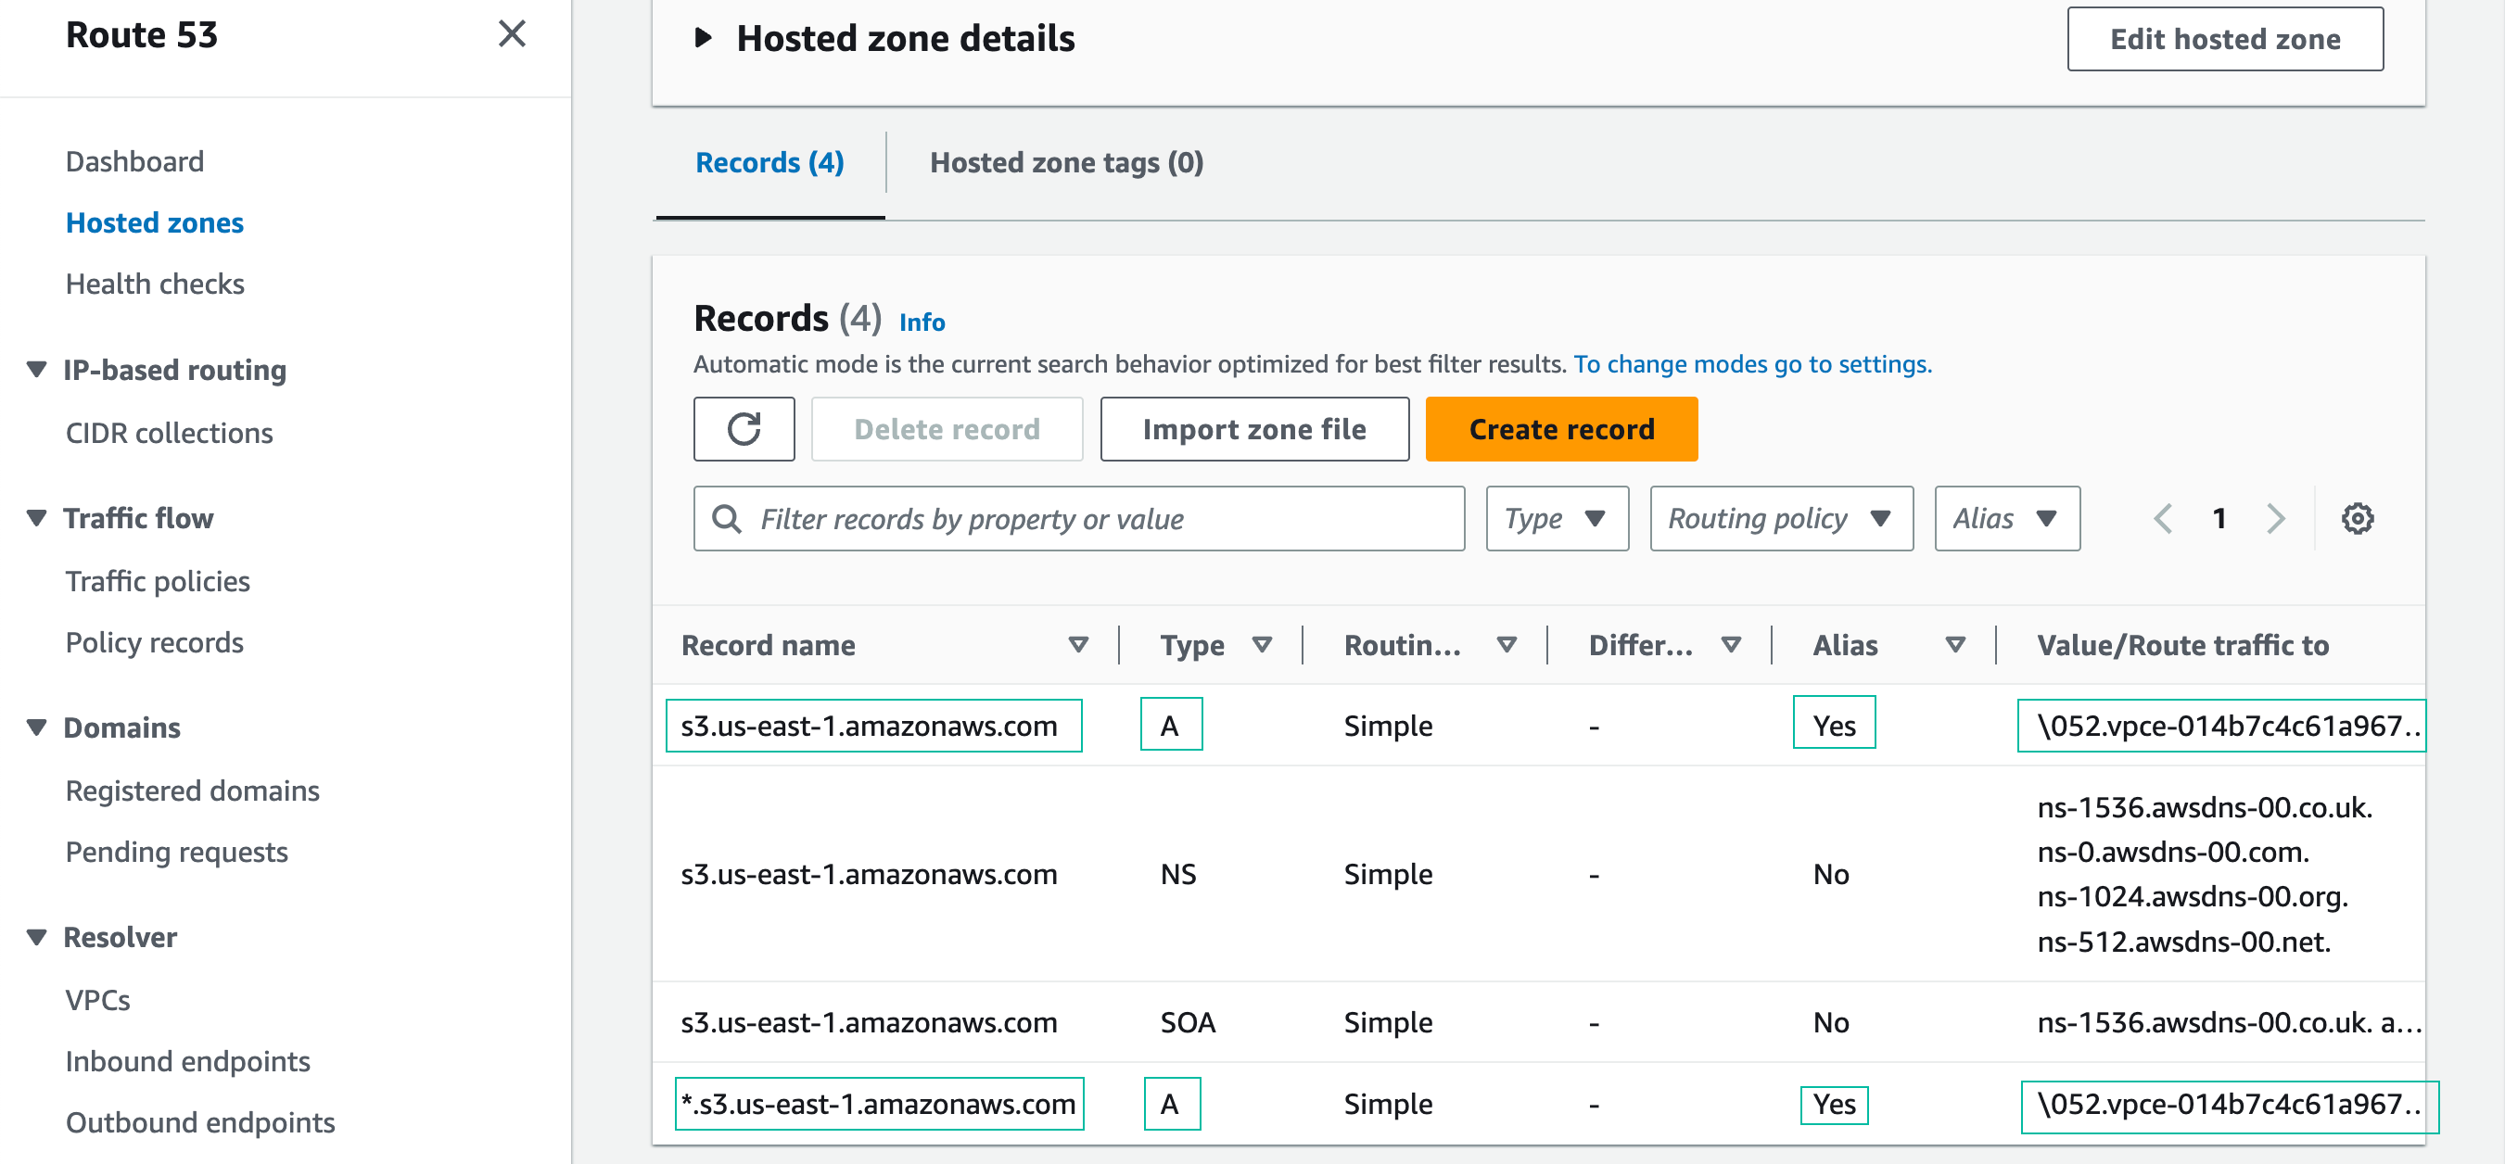Expand Hosted zone details section
This screenshot has width=2505, height=1164.
tap(704, 39)
